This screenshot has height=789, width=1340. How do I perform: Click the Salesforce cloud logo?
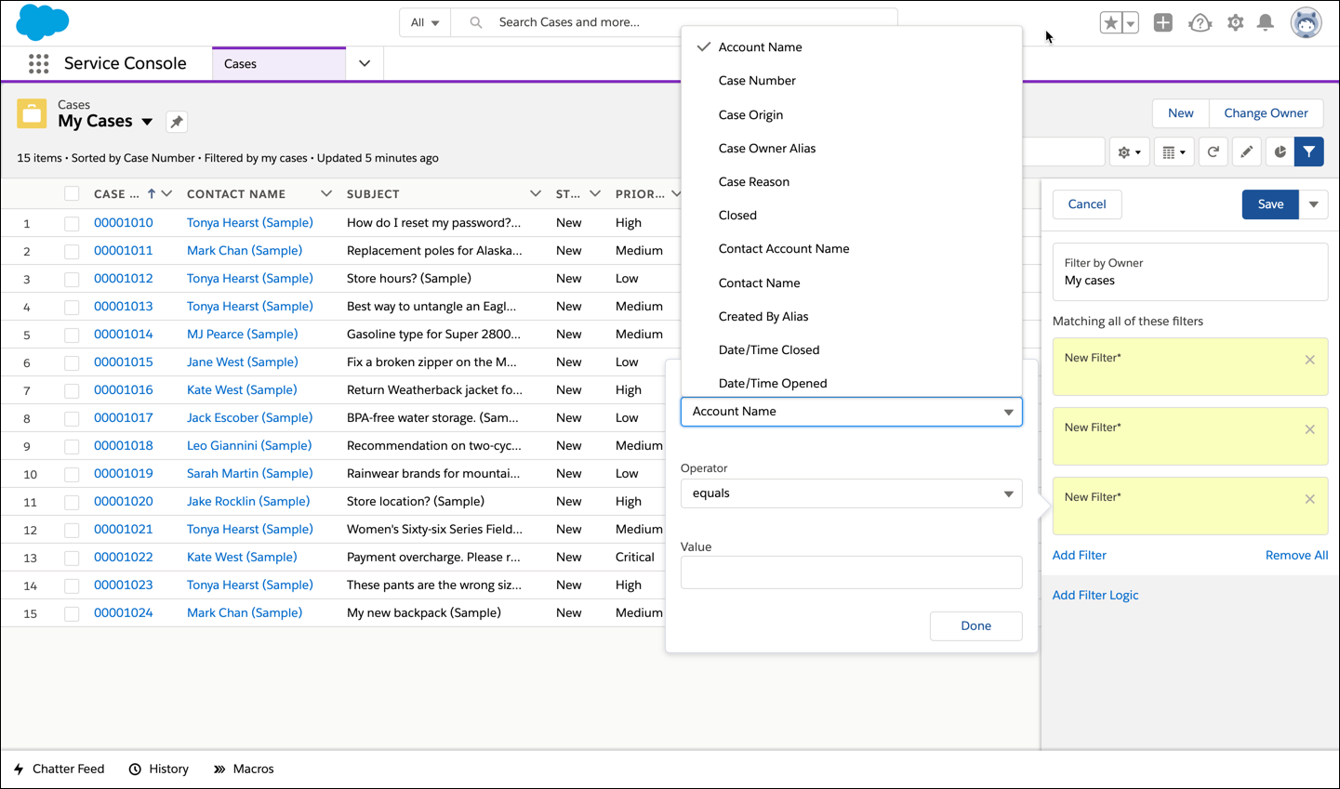click(43, 21)
